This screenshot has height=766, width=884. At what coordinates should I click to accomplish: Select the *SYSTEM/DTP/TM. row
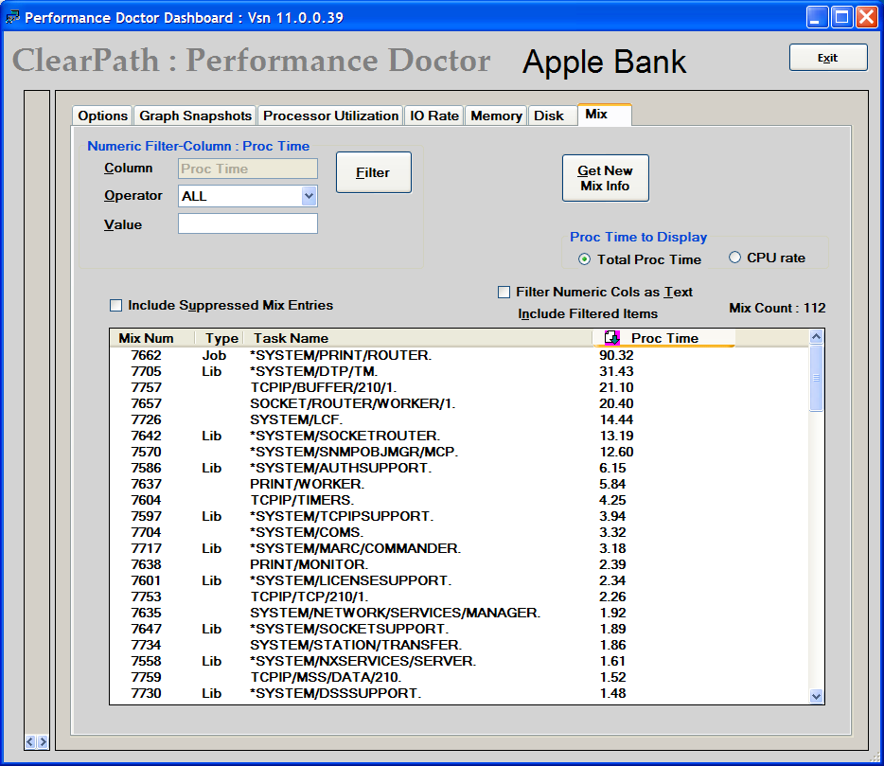click(x=459, y=371)
